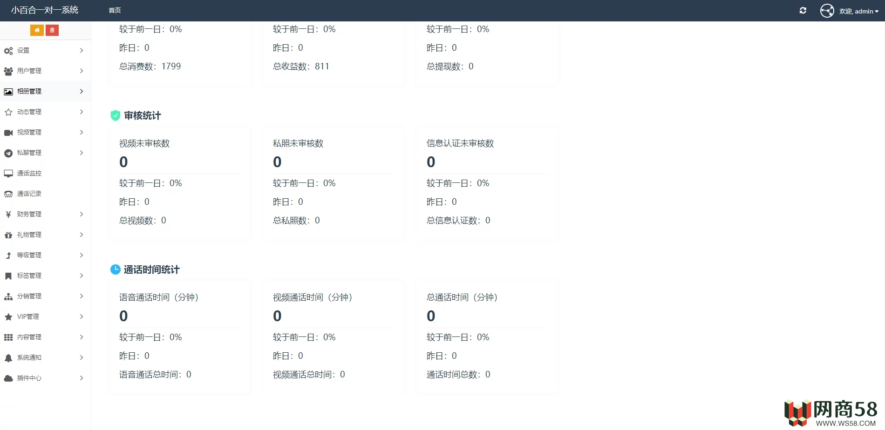Expand the 私聊管理 menu chevron
Image resolution: width=885 pixels, height=430 pixels.
click(82, 153)
